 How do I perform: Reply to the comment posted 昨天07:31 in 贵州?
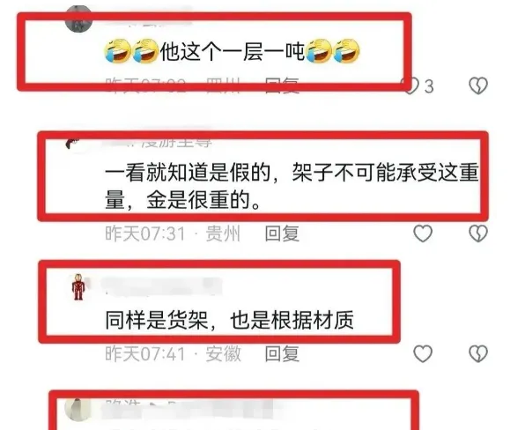point(282,234)
